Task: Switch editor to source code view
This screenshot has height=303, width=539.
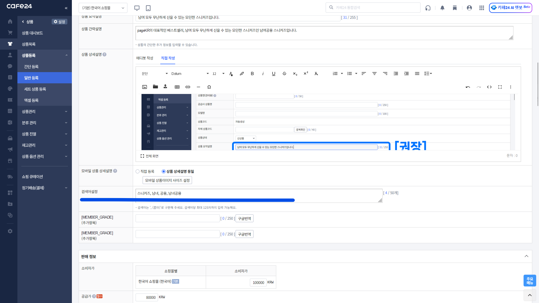Action: 489,87
